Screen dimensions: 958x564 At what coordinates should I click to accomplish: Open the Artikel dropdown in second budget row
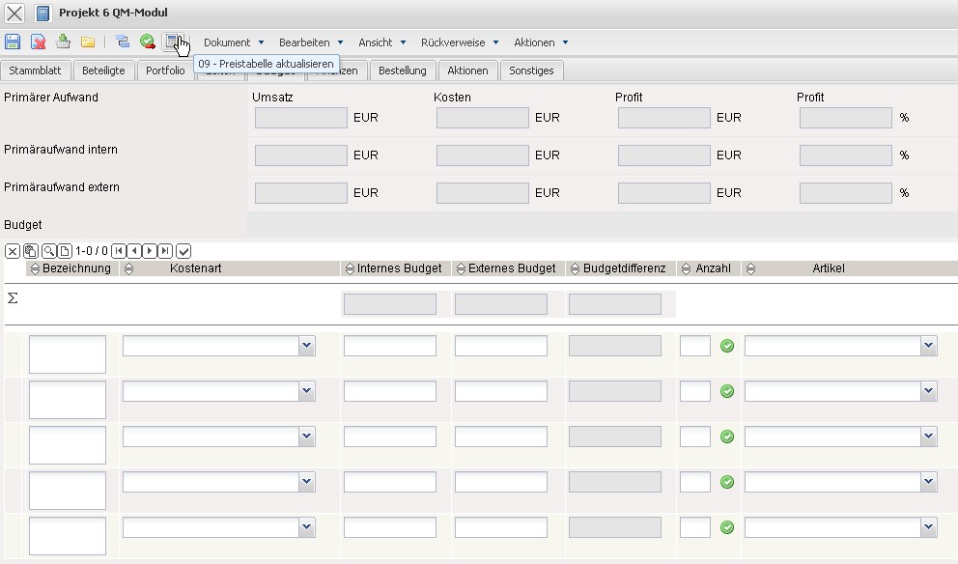tap(928, 391)
